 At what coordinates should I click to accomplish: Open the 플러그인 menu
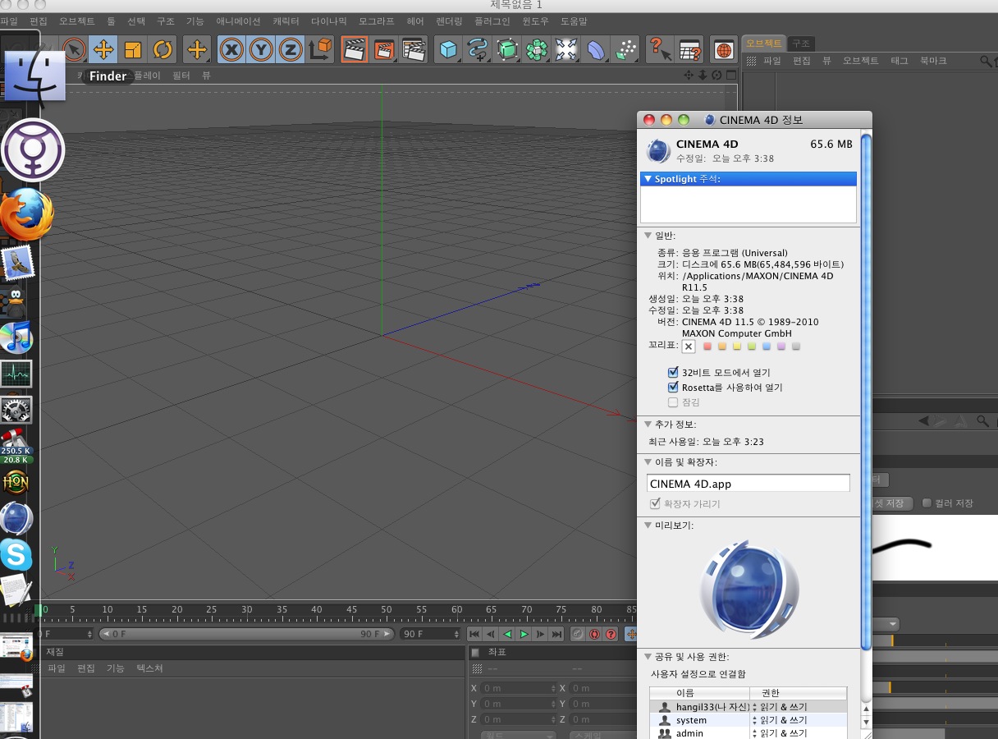pyautogui.click(x=492, y=21)
